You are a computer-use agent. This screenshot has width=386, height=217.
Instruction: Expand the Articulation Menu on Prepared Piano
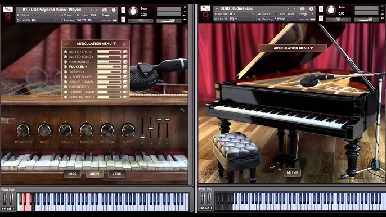point(96,43)
